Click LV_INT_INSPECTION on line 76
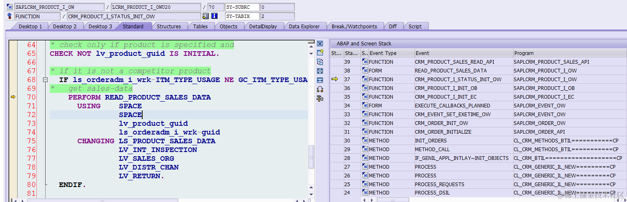The height and width of the screenshot is (202, 627). click(x=158, y=150)
